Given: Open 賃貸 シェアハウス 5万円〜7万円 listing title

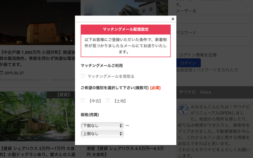Looking at the screenshot, I should pyautogui.click(x=38, y=152).
